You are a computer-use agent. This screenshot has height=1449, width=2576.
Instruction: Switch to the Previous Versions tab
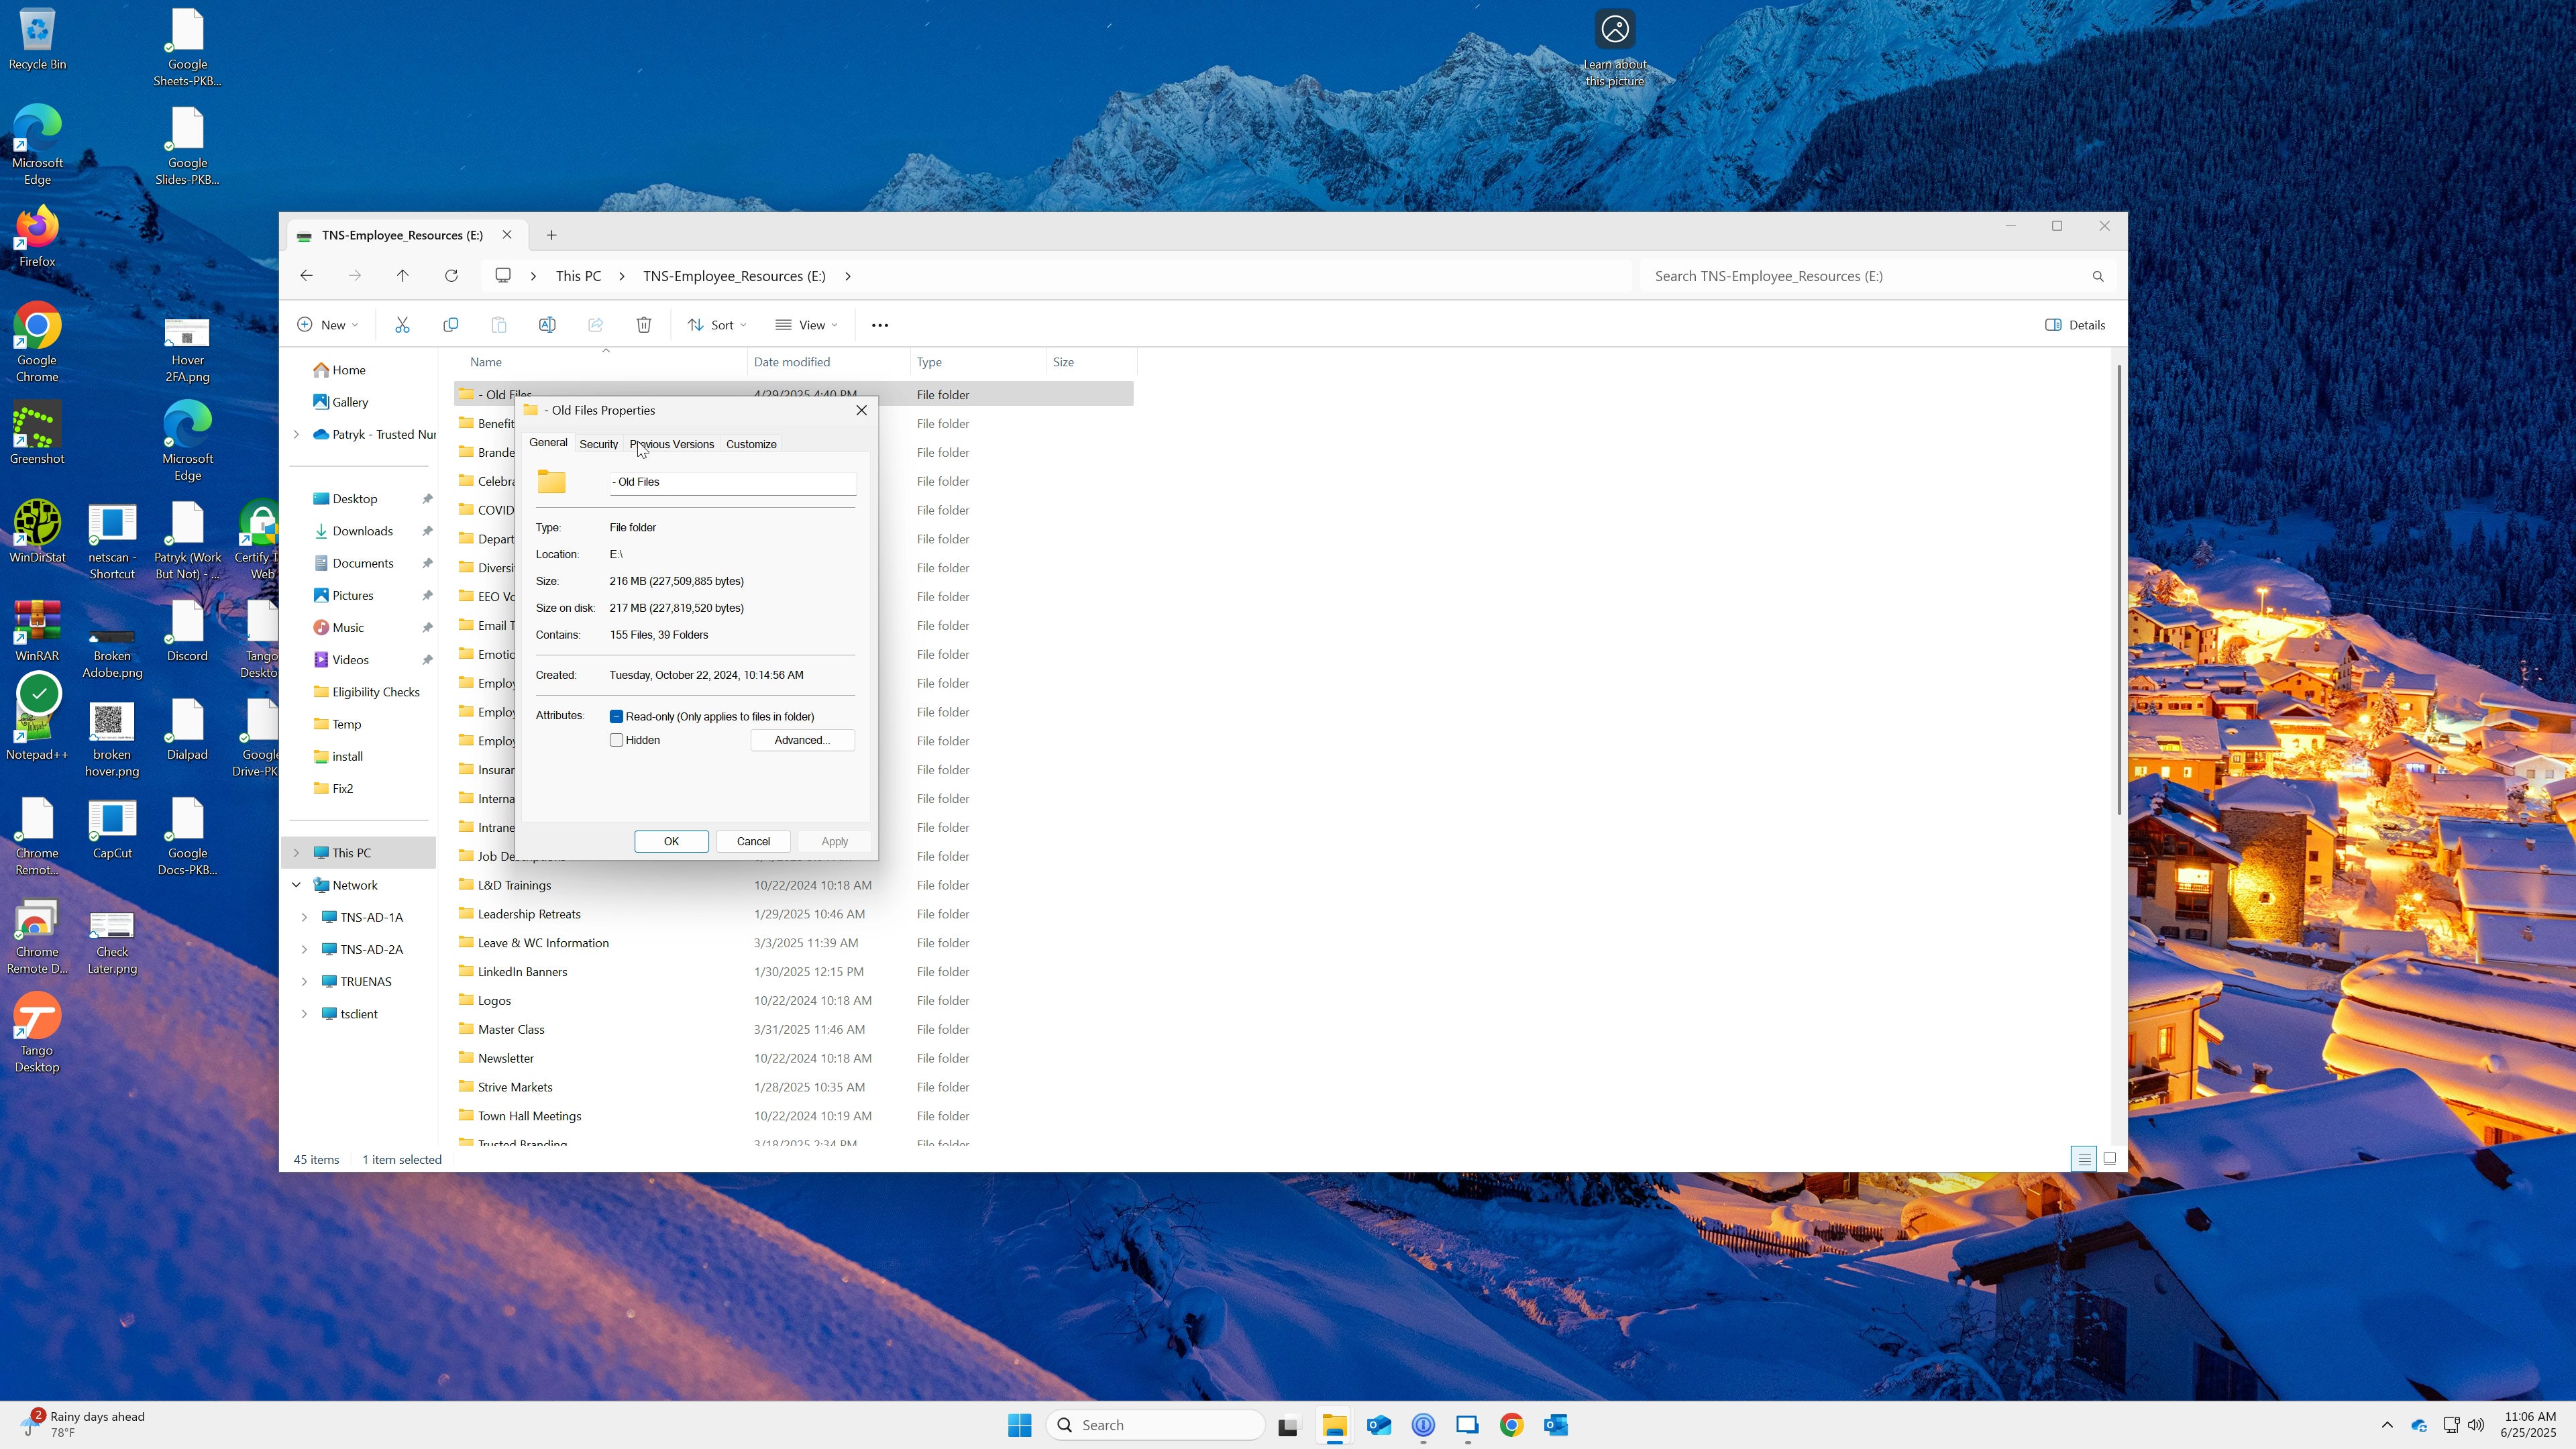(x=671, y=444)
